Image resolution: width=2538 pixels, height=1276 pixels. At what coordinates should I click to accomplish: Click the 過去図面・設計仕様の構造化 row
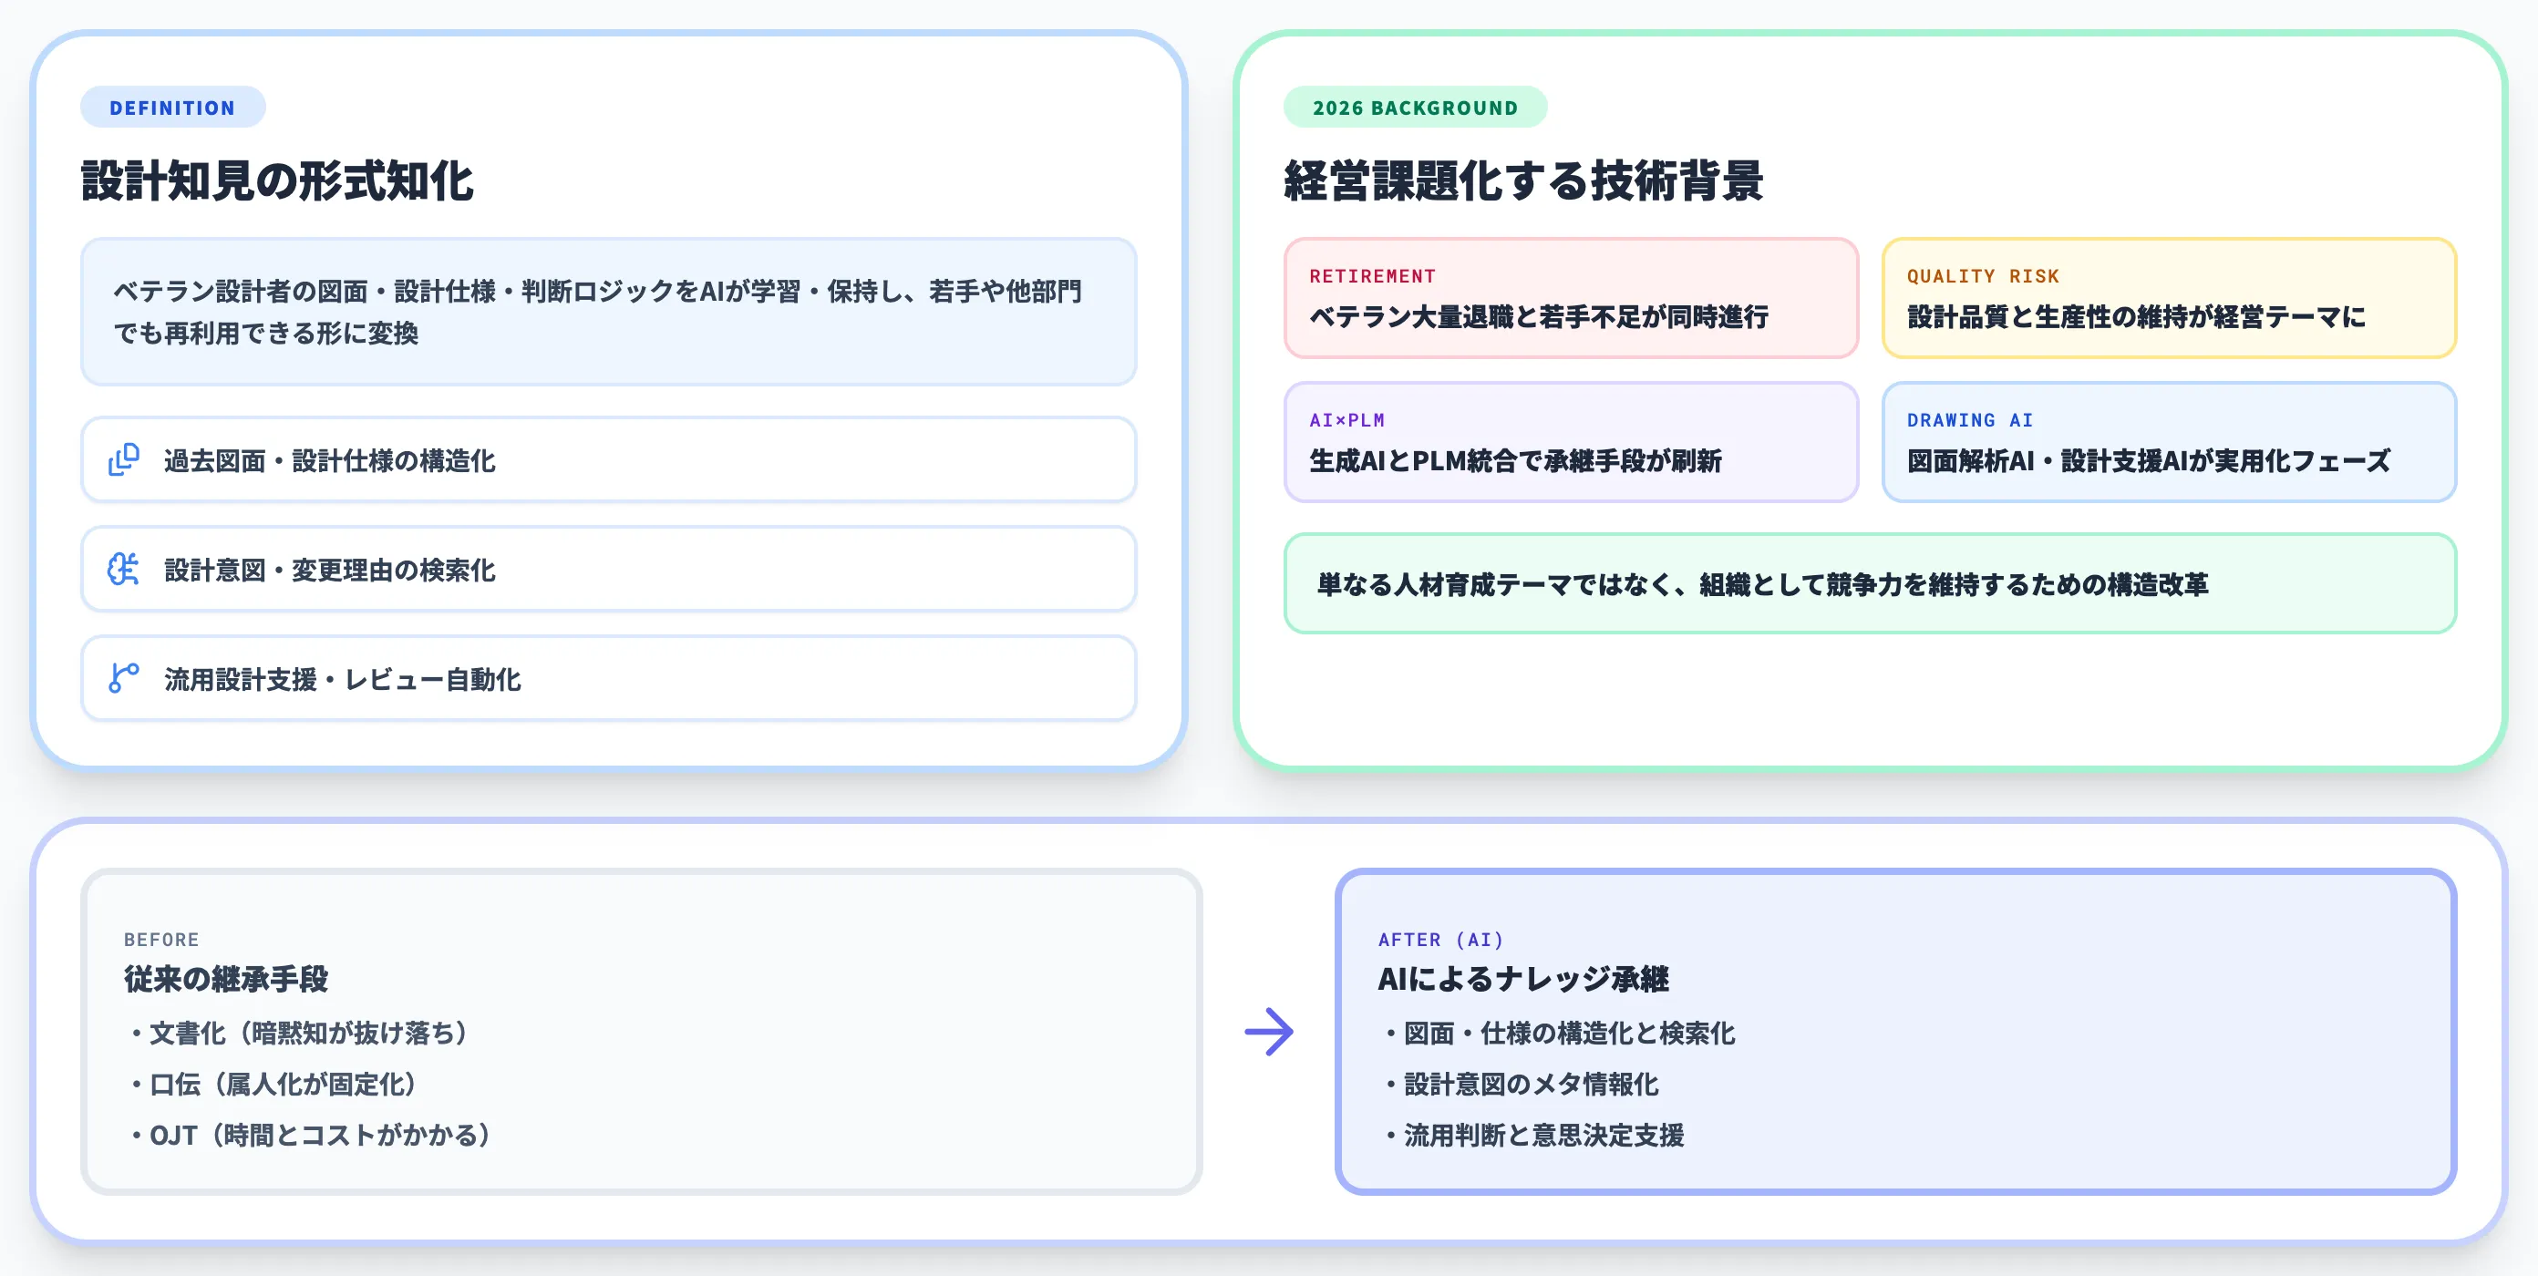pyautogui.click(x=609, y=460)
